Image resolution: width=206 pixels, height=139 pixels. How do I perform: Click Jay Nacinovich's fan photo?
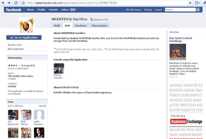13,115
